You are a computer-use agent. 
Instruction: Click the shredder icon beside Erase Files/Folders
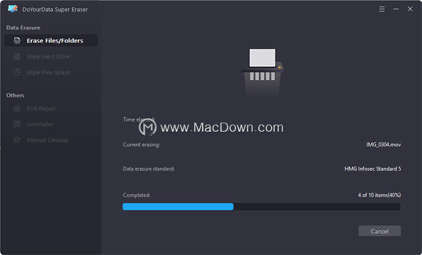[17, 41]
